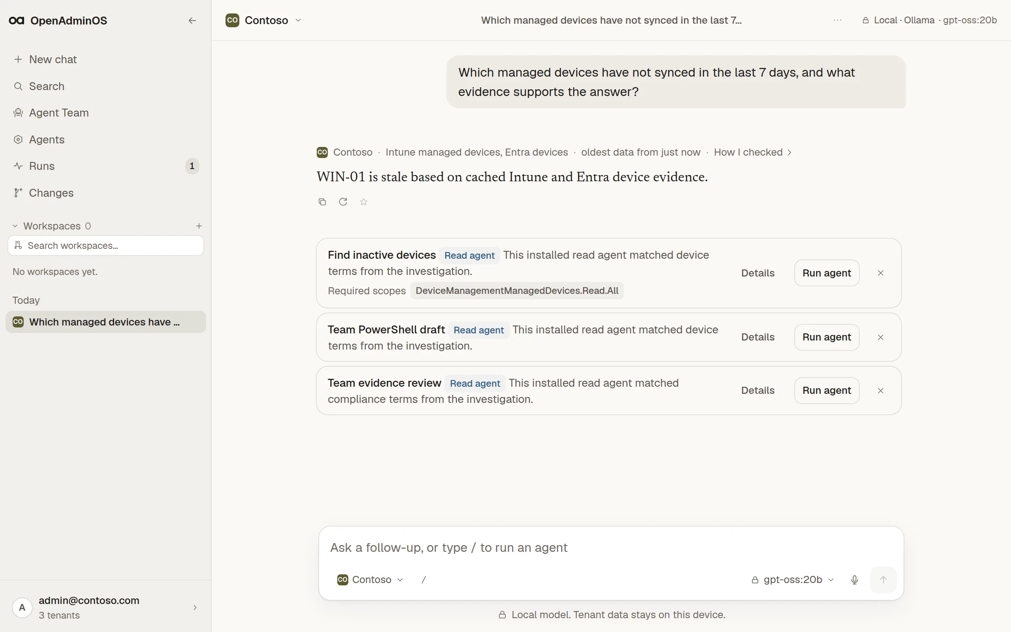
Task: Regenerate the response with refresh icon
Action: tap(343, 202)
